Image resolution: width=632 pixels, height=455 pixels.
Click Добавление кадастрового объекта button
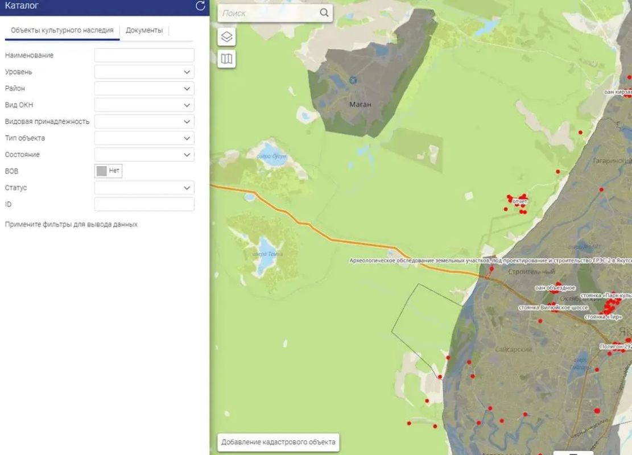278,442
